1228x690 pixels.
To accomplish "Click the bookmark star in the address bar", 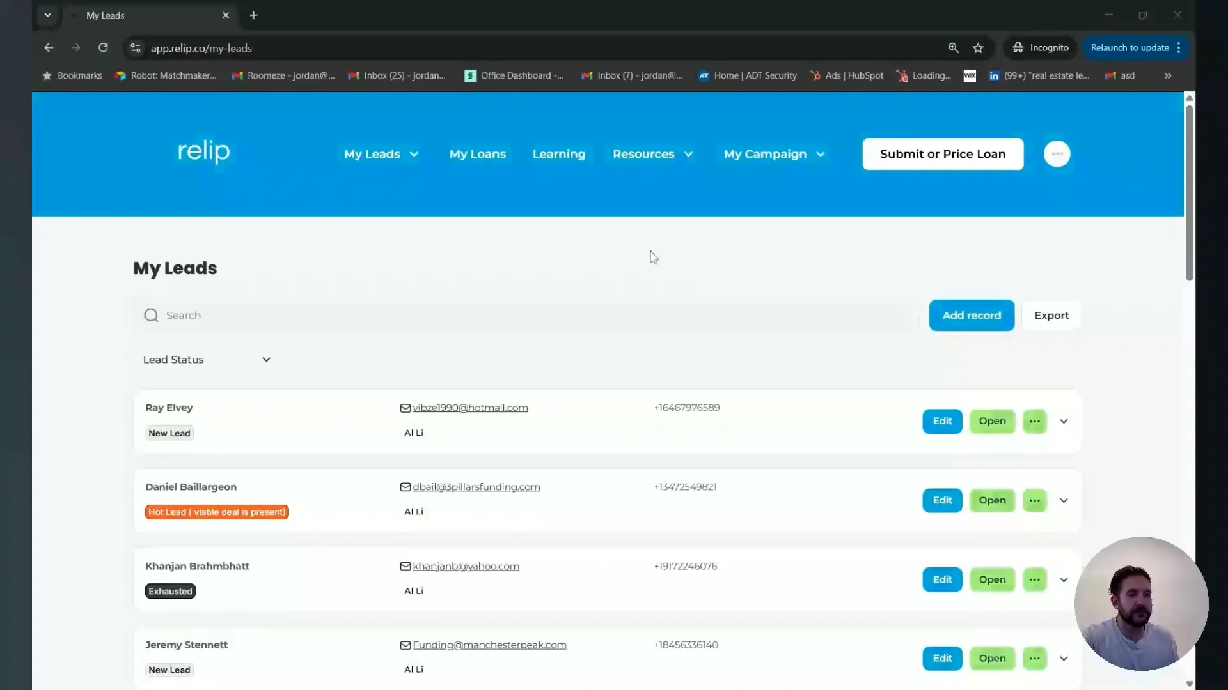I will coord(979,48).
